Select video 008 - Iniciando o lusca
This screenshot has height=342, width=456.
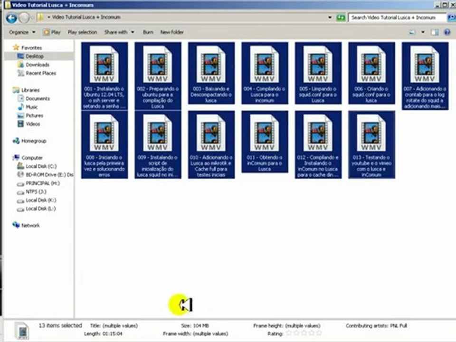pyautogui.click(x=104, y=144)
